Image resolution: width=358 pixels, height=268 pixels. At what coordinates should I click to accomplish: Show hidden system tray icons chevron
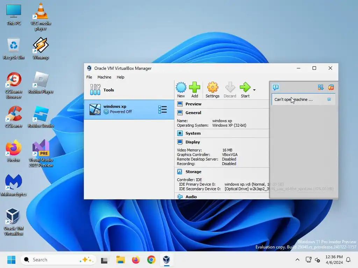click(x=297, y=260)
